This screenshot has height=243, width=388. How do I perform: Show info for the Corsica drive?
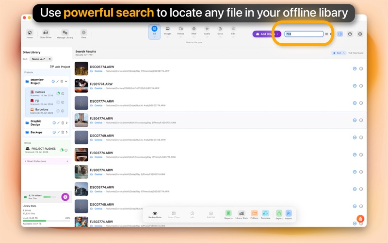click(63, 93)
